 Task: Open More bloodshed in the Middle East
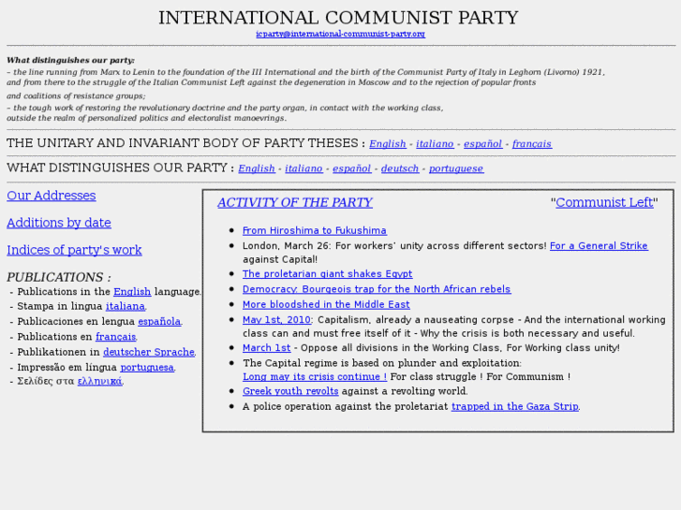tap(326, 305)
